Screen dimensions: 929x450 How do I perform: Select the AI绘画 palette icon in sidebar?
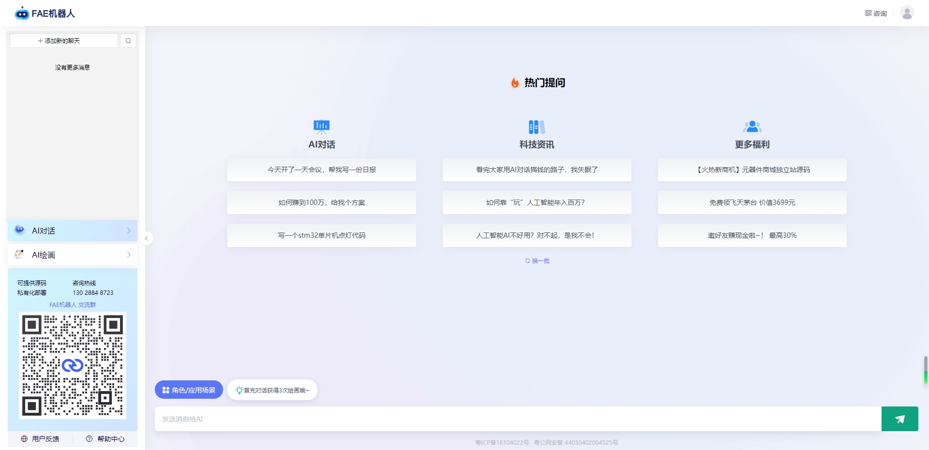(19, 254)
